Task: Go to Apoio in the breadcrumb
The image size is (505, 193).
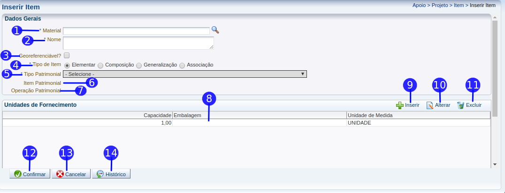Action: (x=419, y=6)
